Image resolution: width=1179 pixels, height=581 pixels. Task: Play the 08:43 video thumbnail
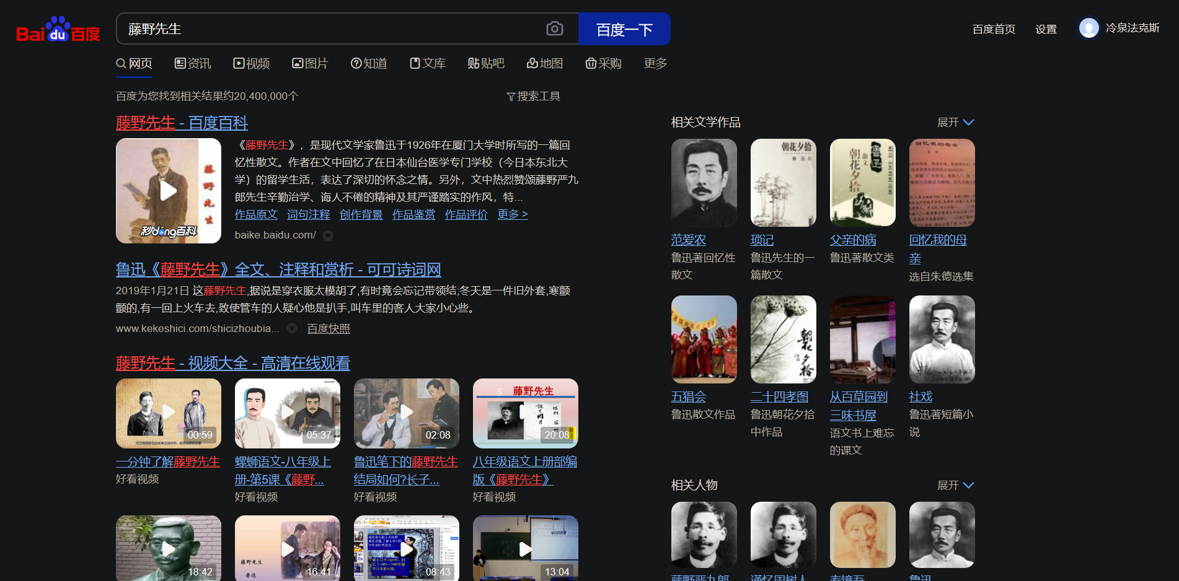(x=407, y=548)
